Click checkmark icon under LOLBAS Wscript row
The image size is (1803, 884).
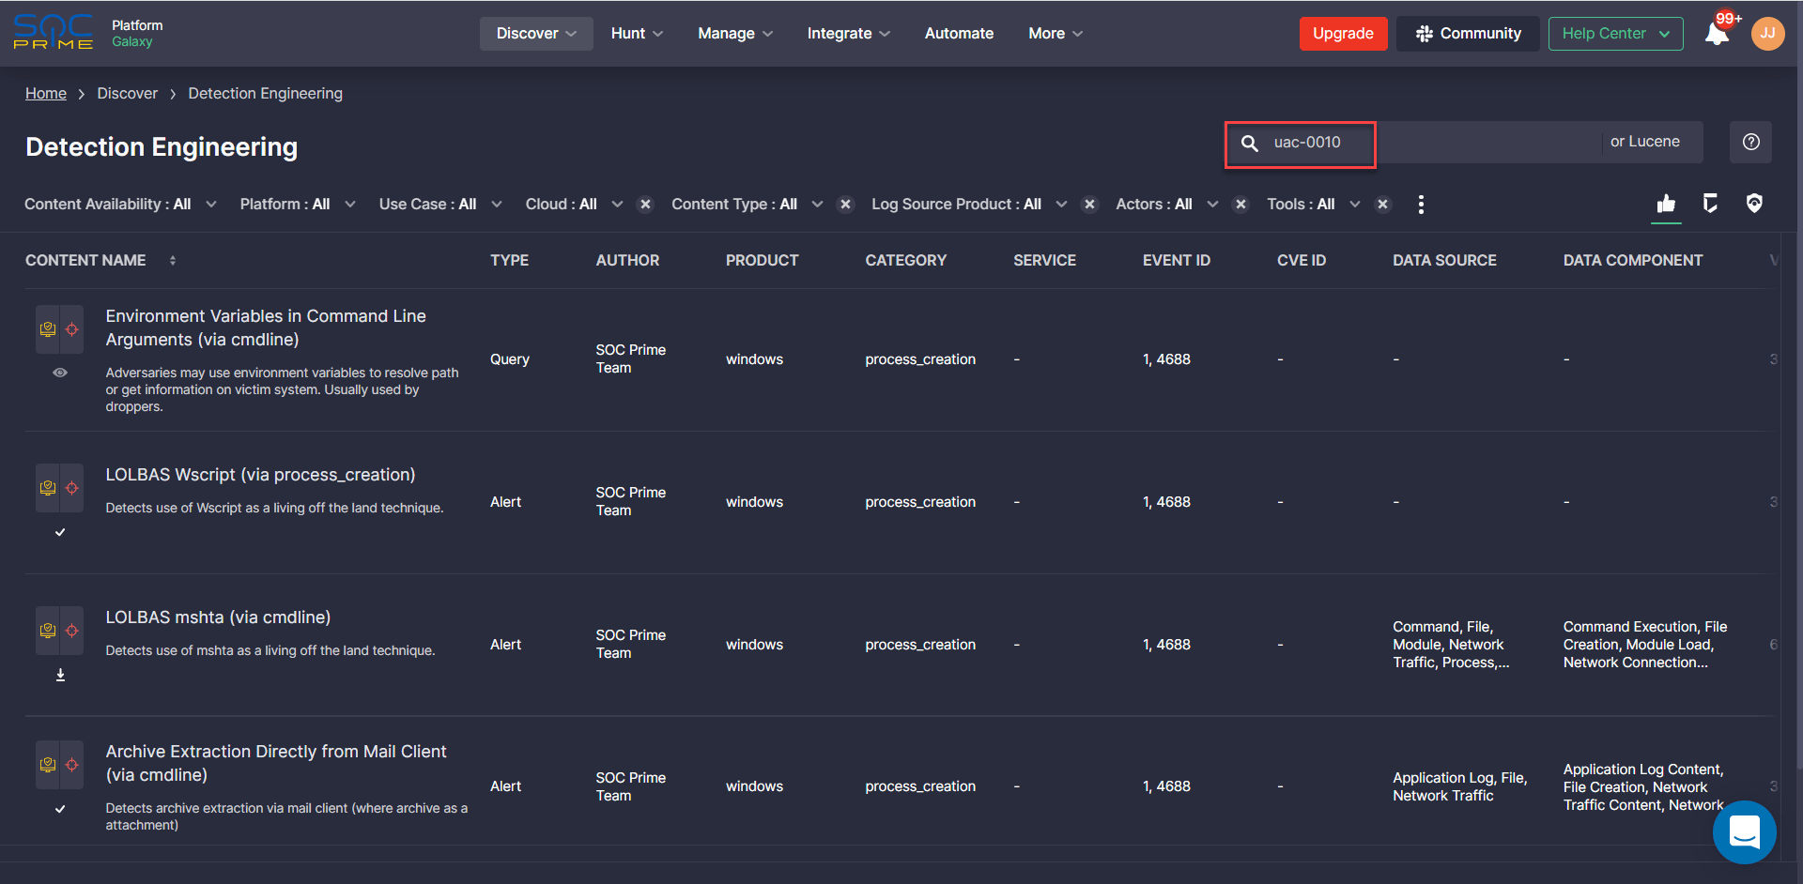(x=60, y=532)
